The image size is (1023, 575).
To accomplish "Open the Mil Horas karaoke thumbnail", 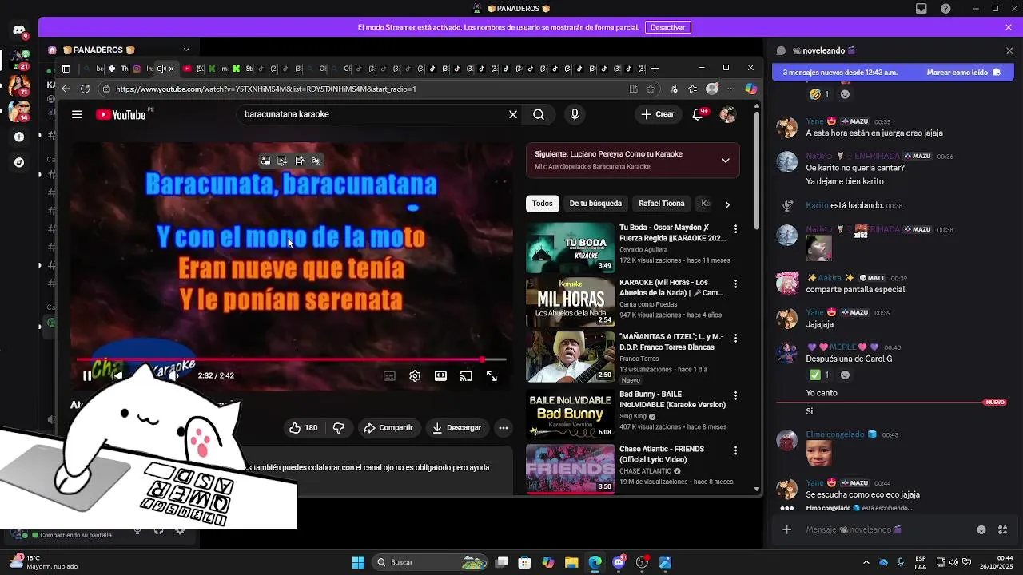I will 571,303.
